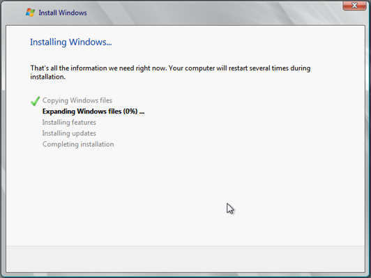Screen dimensions: 371x278
Task: Click the gray footer bar at dialog bottom
Action: pos(185,258)
